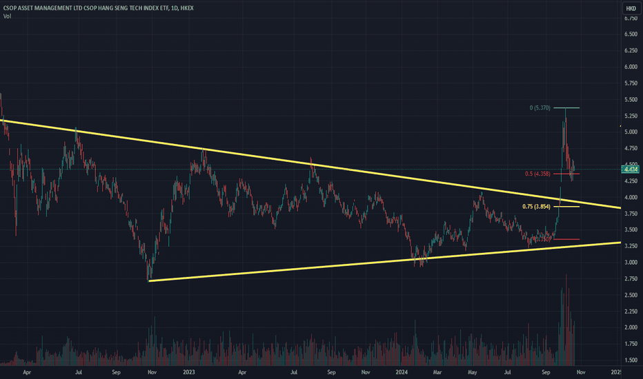Click the 1.500 price axis label
This screenshot has height=379, width=643.
(x=631, y=360)
